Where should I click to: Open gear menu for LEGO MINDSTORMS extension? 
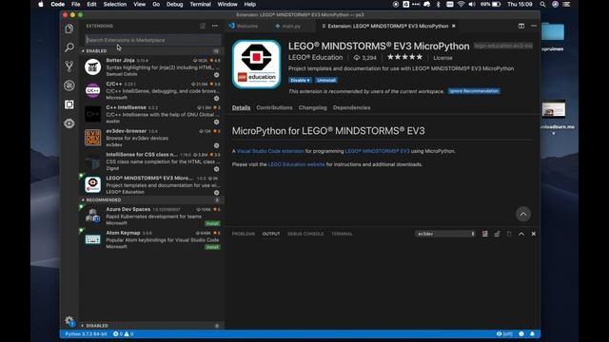(x=216, y=193)
